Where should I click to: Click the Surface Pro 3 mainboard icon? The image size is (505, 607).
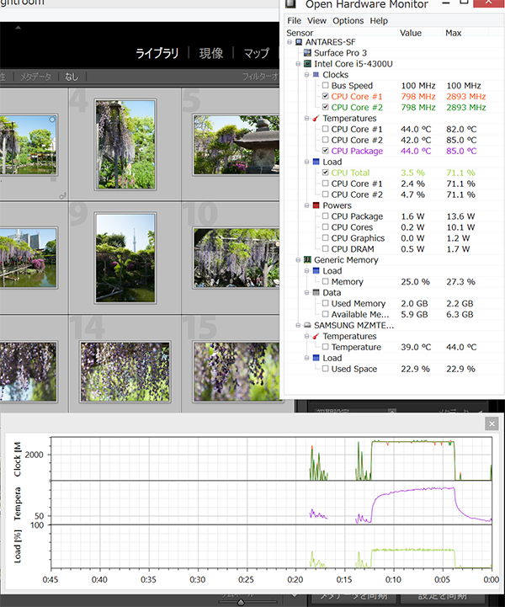pyautogui.click(x=307, y=52)
